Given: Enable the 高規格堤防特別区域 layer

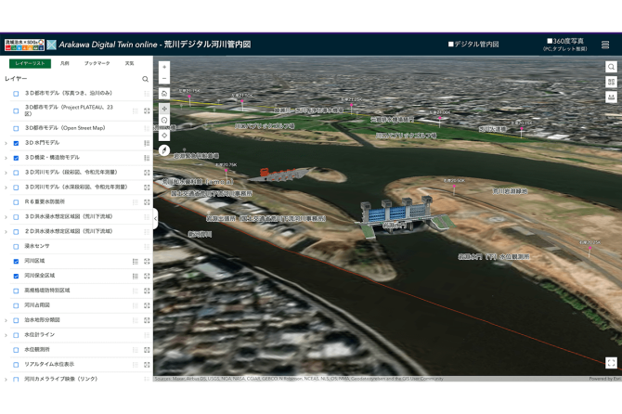Looking at the screenshot, I should 16,291.
